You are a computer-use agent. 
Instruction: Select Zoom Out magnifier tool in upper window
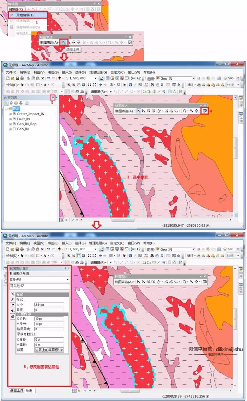pos(74,85)
